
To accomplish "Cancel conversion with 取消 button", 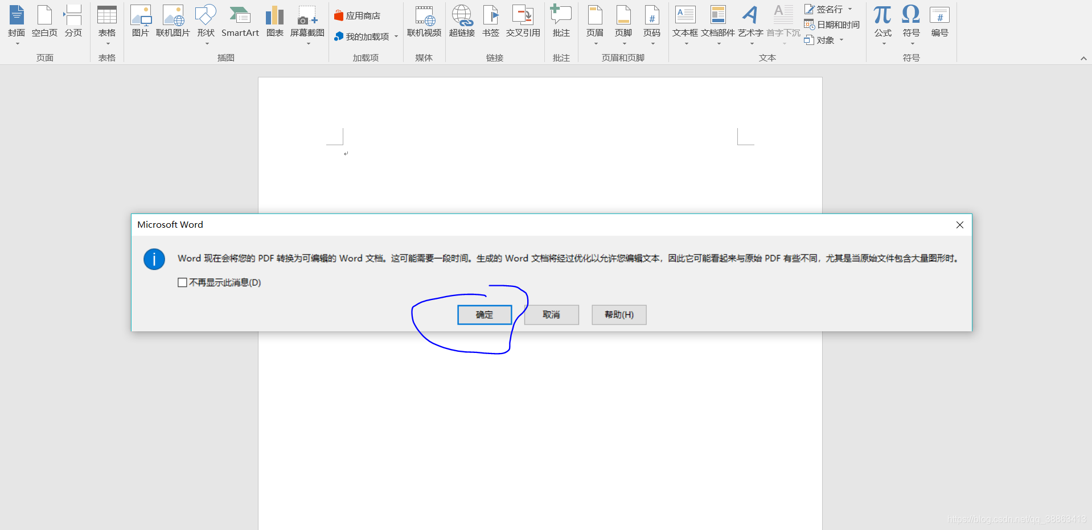I will (x=551, y=315).
